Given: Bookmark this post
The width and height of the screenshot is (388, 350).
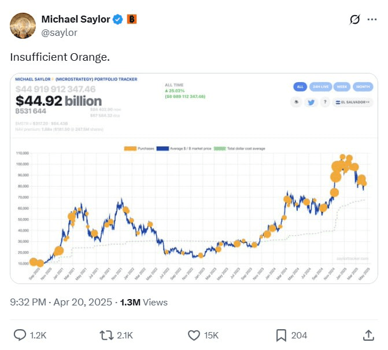Looking at the screenshot, I should click(x=282, y=334).
